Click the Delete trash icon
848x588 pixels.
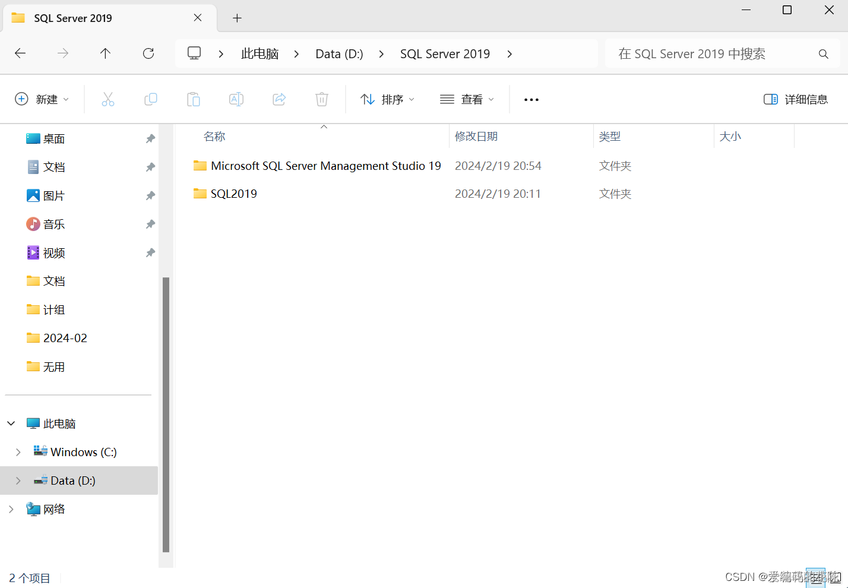(322, 99)
